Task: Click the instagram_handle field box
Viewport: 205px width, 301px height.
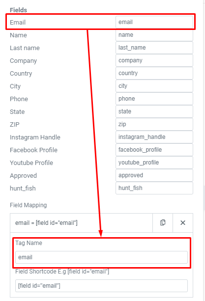Action: click(154, 137)
